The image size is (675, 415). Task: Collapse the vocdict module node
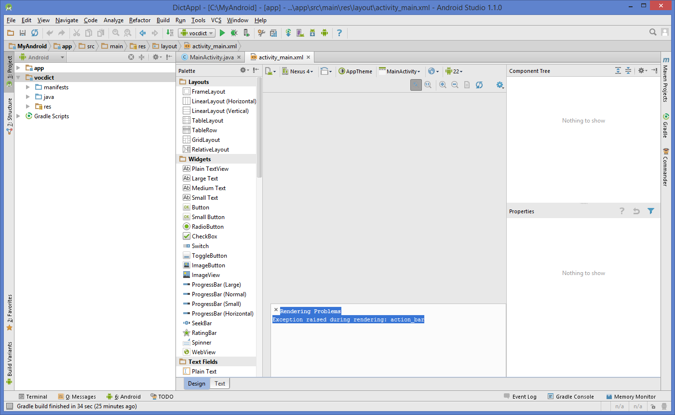(x=18, y=78)
